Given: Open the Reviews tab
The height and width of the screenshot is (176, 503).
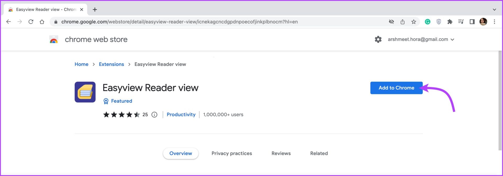Looking at the screenshot, I should [x=281, y=153].
